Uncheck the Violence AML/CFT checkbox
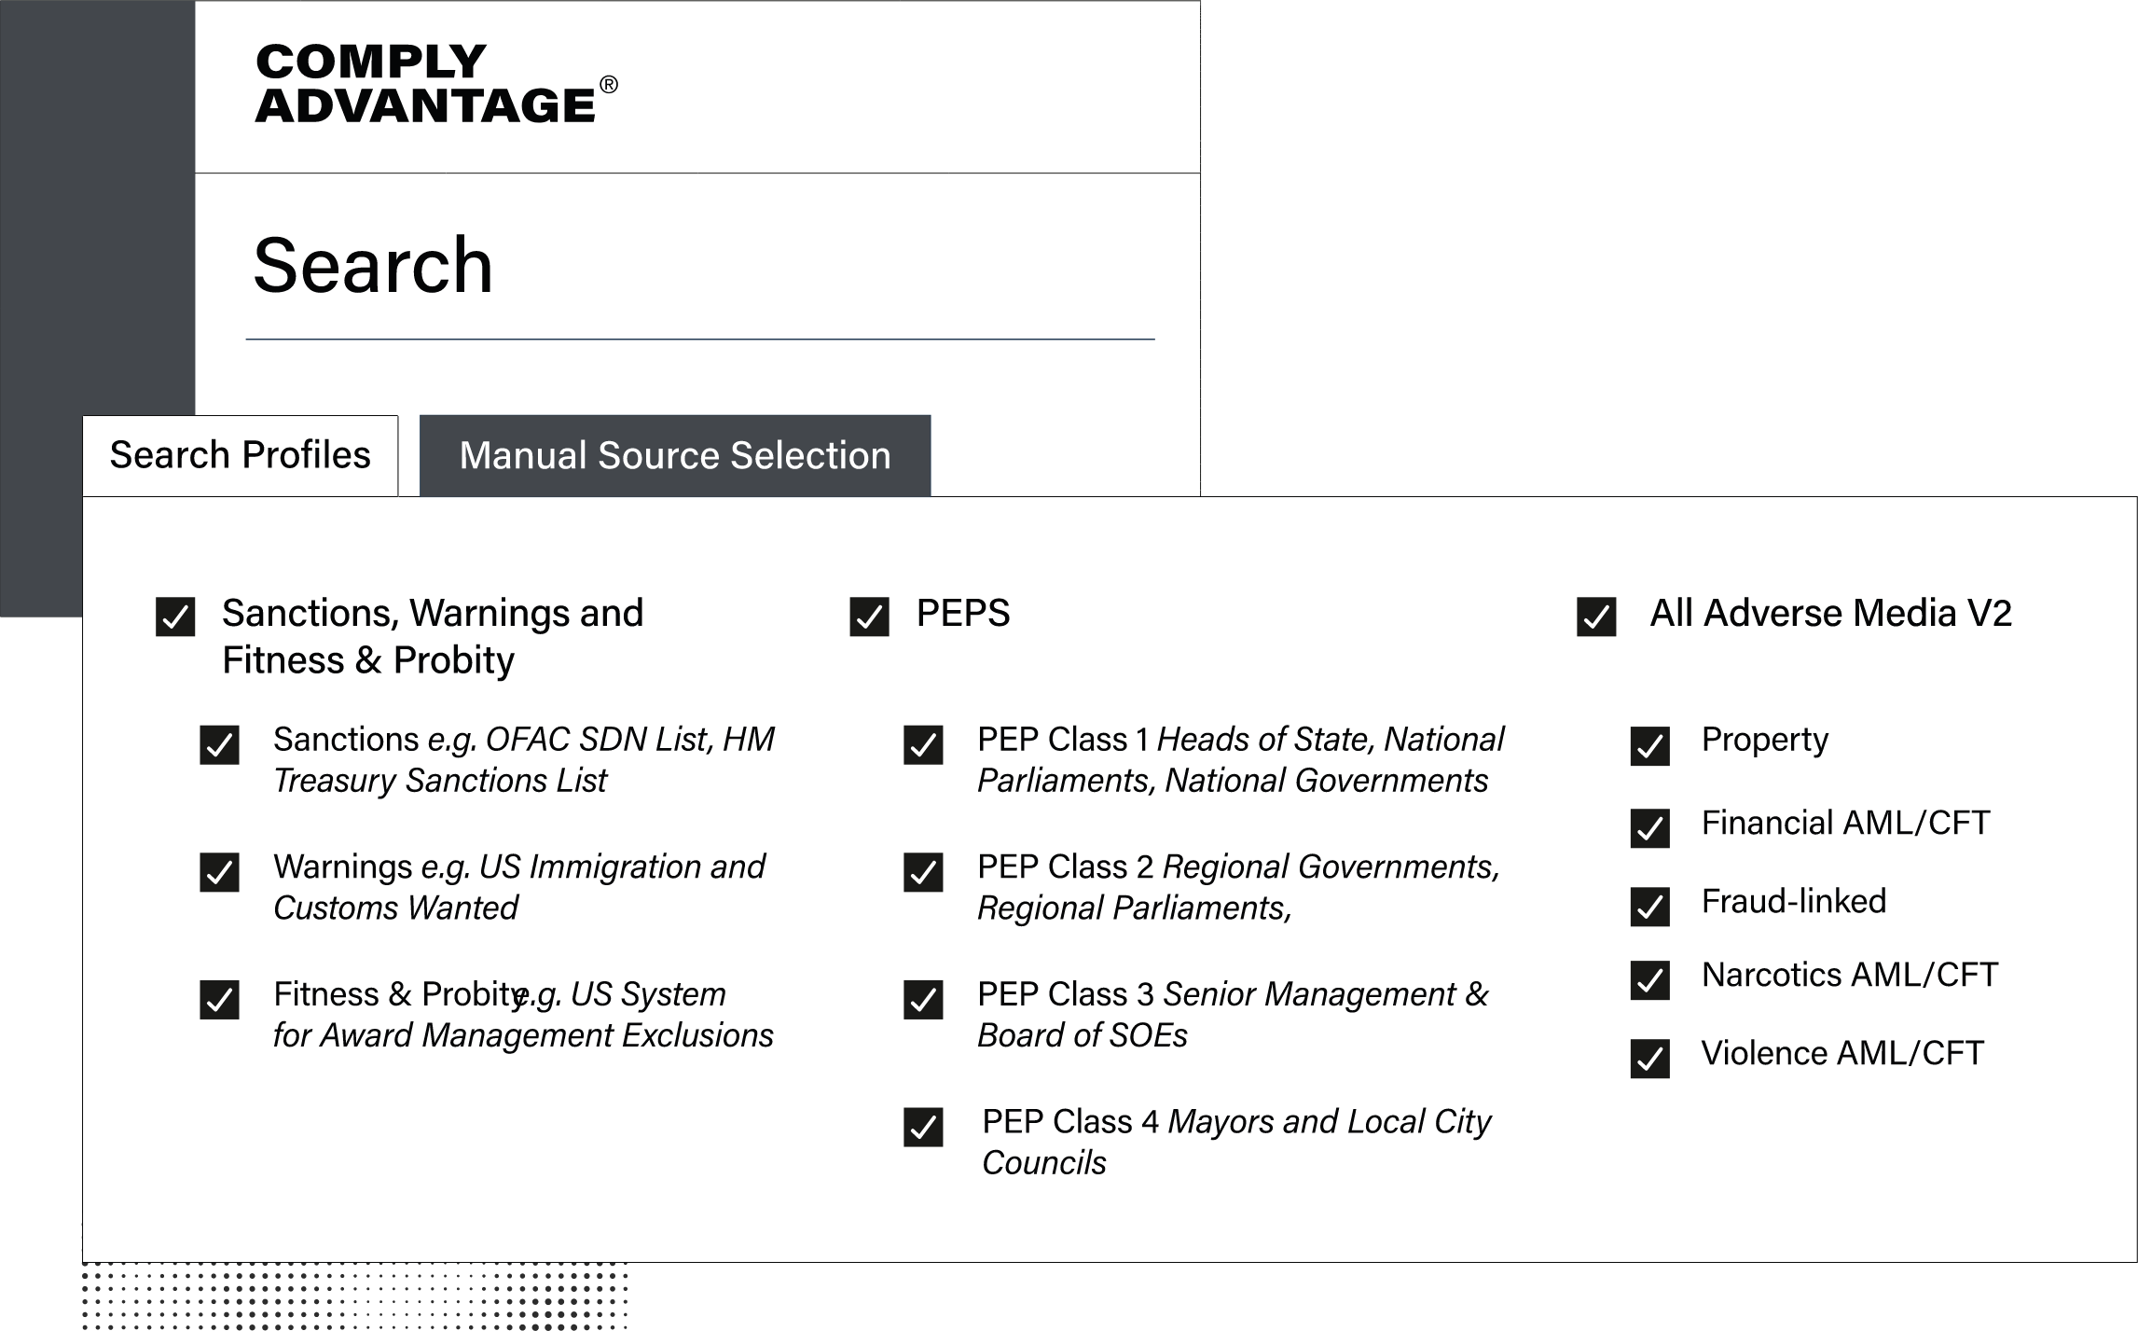 [x=1650, y=1059]
